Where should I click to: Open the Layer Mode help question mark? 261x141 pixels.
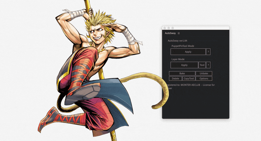tap(208, 65)
